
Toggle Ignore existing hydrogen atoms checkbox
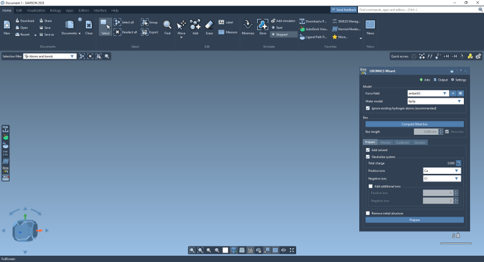click(x=368, y=108)
